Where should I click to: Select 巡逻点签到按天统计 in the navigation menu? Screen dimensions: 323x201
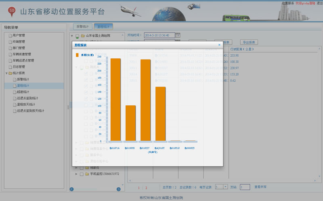coord(31,111)
